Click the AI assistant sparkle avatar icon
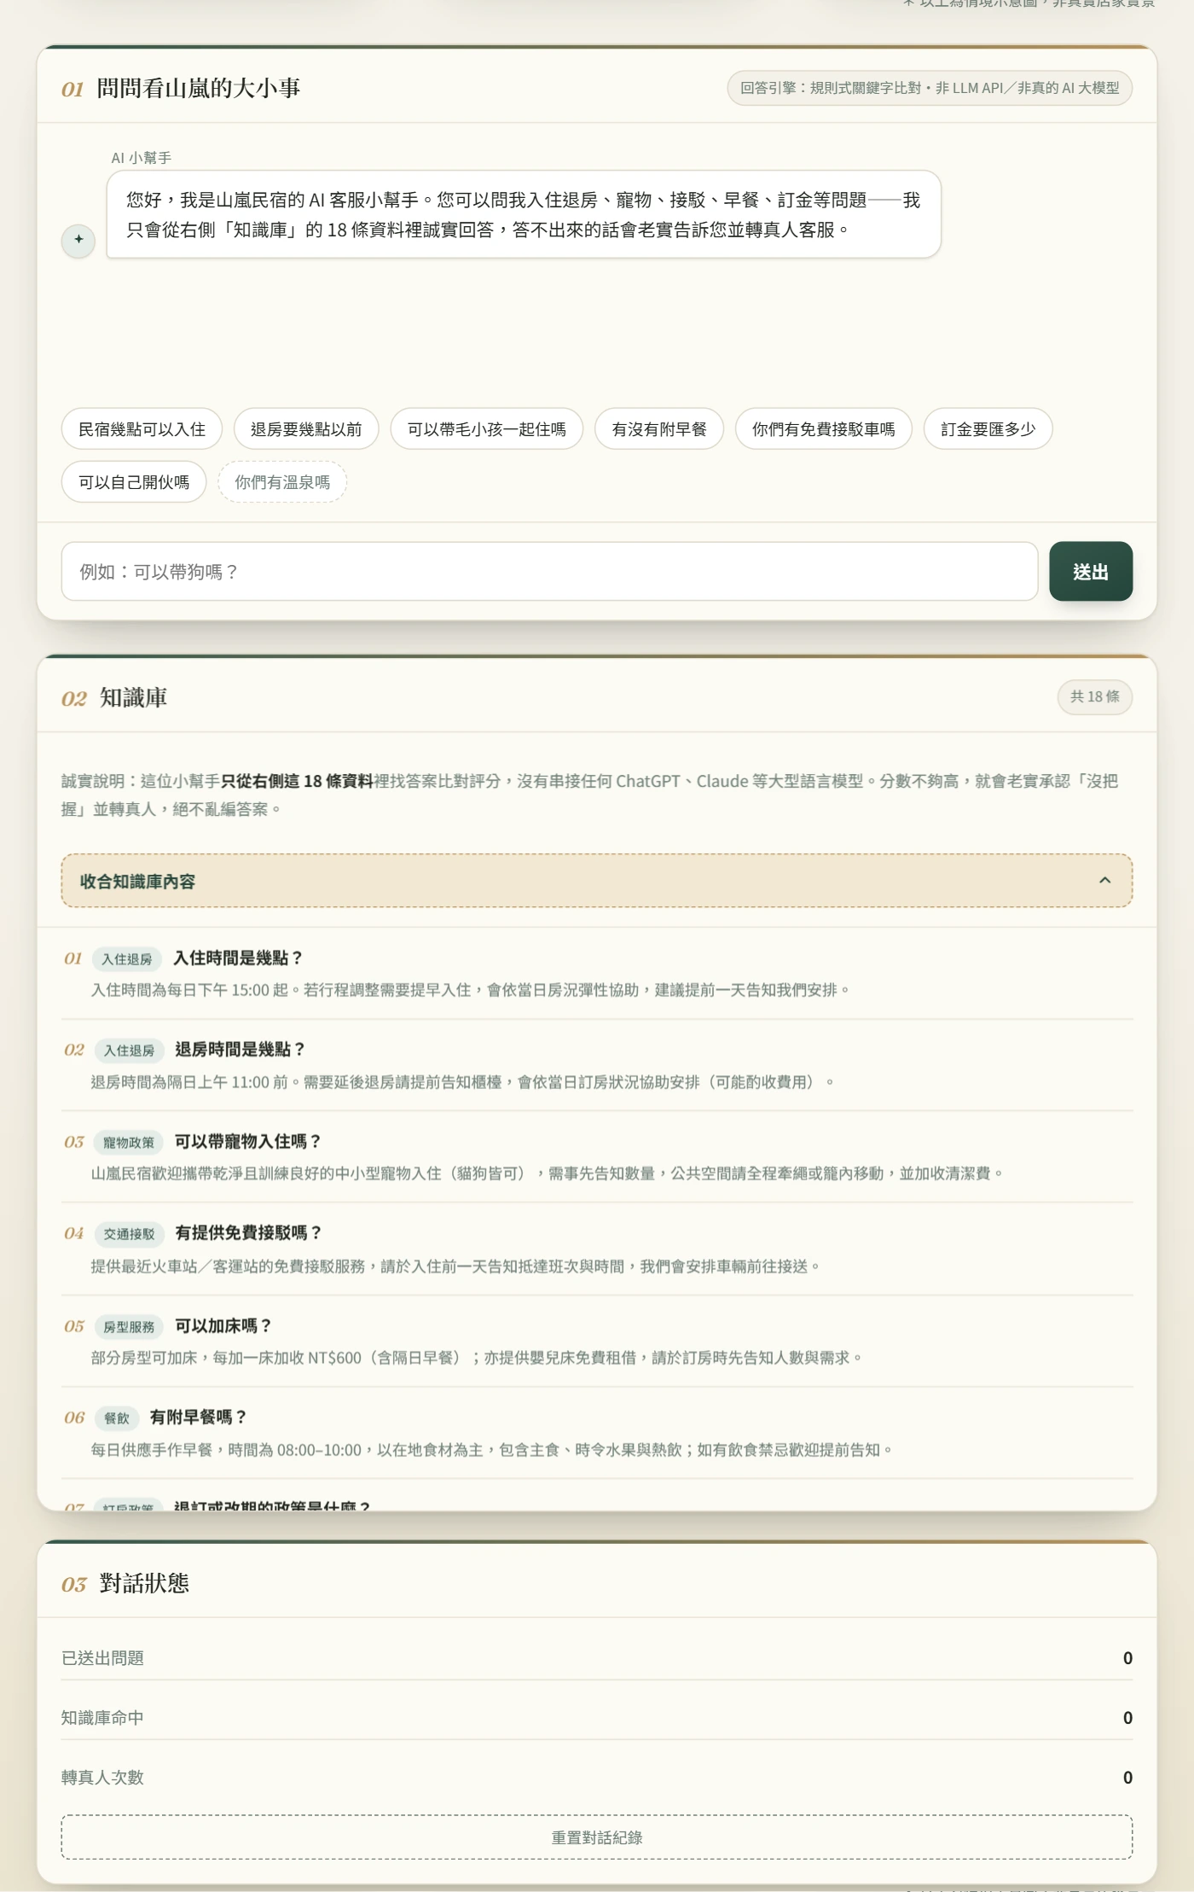This screenshot has height=1892, width=1194. 78,240
